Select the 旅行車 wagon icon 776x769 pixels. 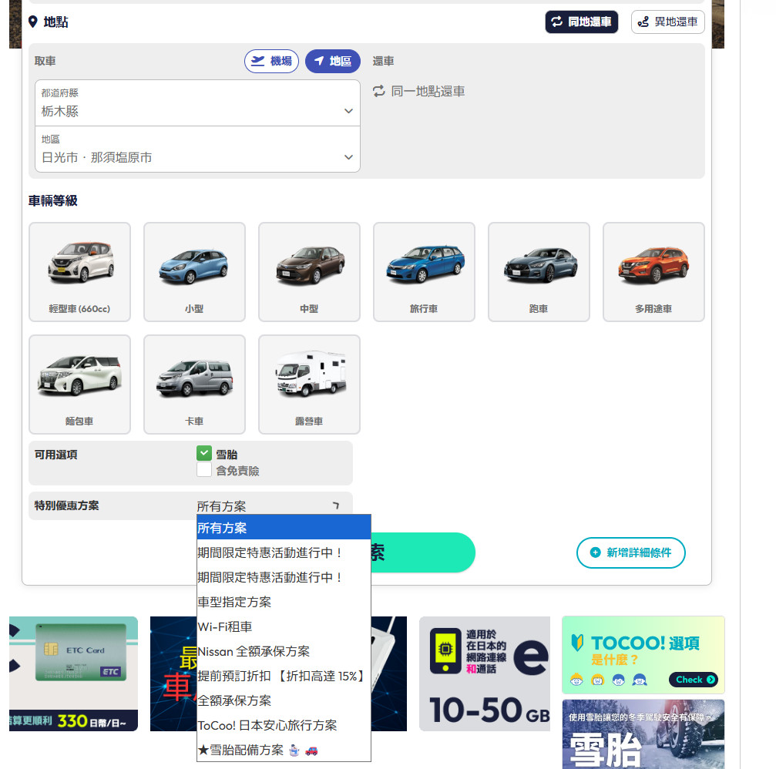point(424,271)
